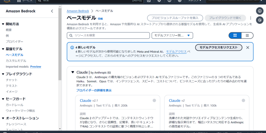Image resolution: width=266 pixels, height=133 pixels.
Task: Open the プロバイダーの詳細を表示 link
Action: [x=94, y=90]
